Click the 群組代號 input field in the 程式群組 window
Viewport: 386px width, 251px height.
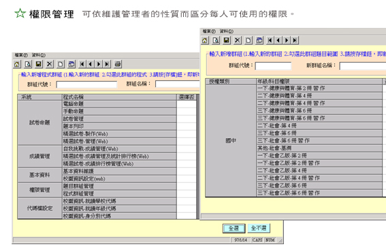pyautogui.click(x=86, y=84)
